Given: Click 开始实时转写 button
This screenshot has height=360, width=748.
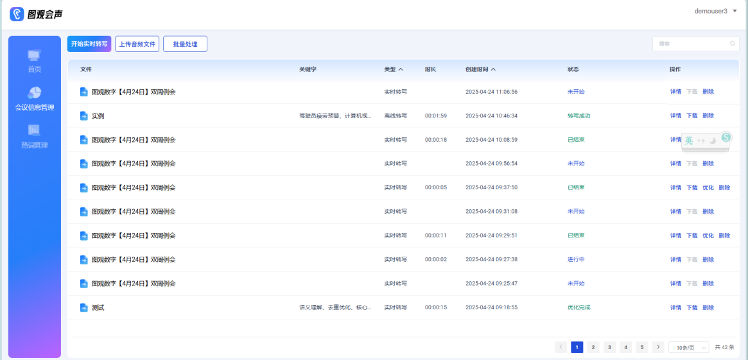Looking at the screenshot, I should (89, 44).
